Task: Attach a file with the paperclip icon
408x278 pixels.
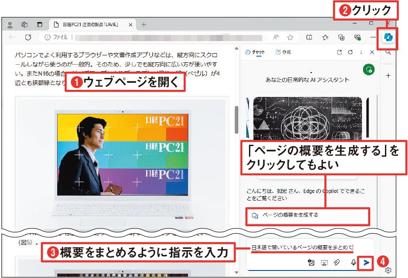Action: click(336, 262)
